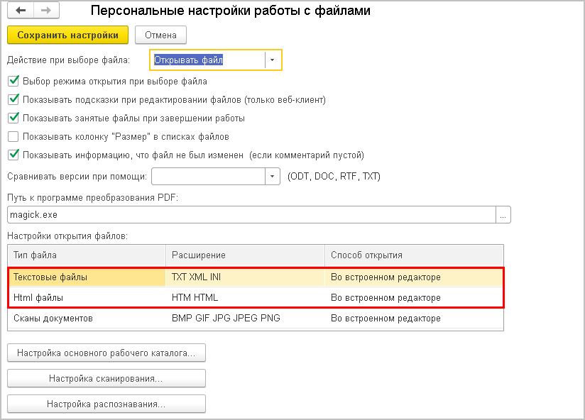Click the back navigation arrow
The width and height of the screenshot is (585, 420).
21,11
